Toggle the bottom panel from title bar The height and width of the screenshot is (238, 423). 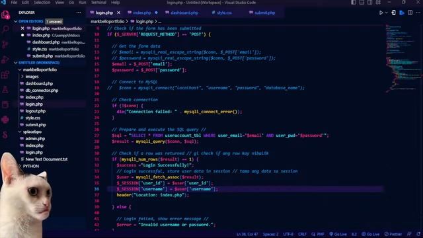click(362, 3)
